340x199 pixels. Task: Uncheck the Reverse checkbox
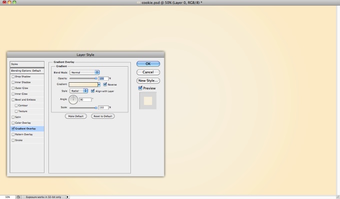pyautogui.click(x=105, y=84)
